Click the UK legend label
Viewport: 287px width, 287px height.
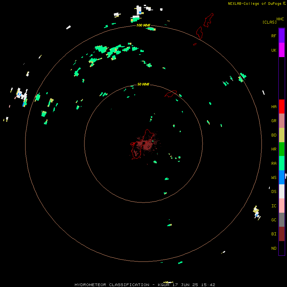pyautogui.click(x=274, y=50)
